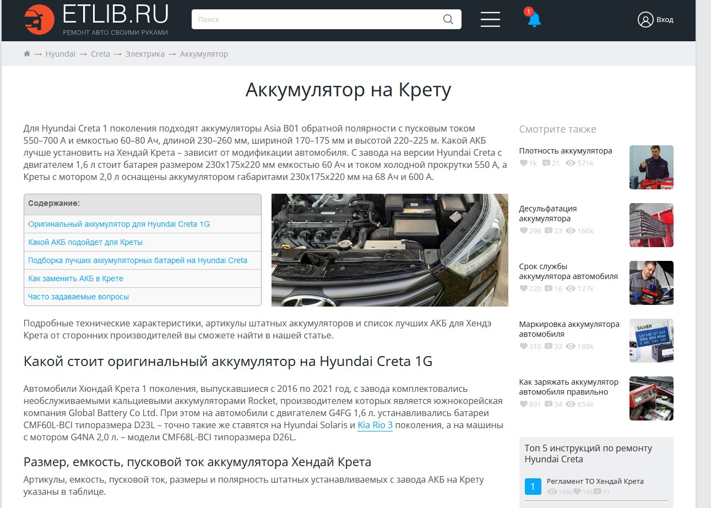Click comments icon under Маркировка аккумулятора
The image size is (711, 508).
(x=549, y=347)
